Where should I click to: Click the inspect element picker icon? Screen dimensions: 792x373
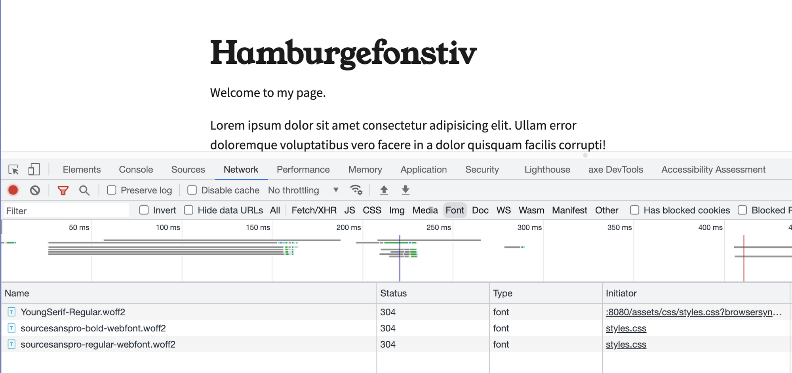click(x=13, y=170)
